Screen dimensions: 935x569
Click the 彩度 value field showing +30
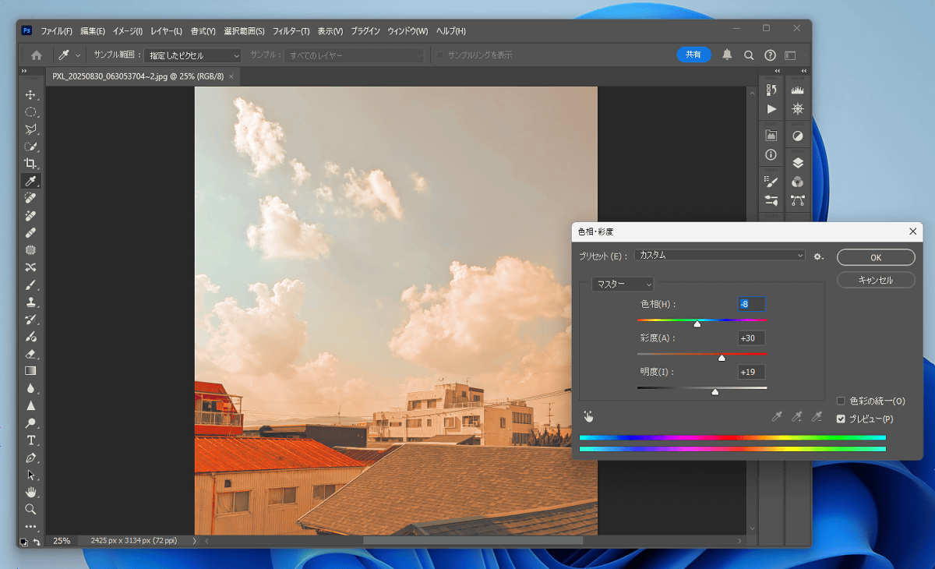pos(752,338)
